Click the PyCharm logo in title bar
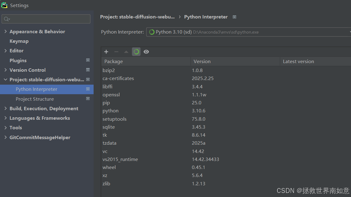The image size is (351, 197). pos(4,5)
